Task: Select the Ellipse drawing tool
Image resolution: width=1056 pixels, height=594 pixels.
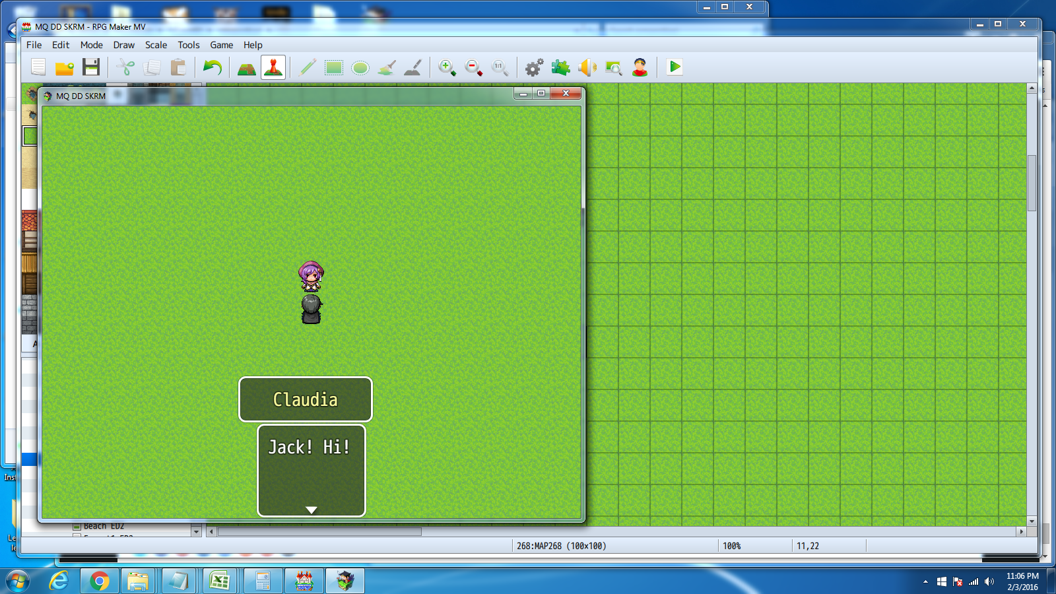Action: pyautogui.click(x=360, y=67)
